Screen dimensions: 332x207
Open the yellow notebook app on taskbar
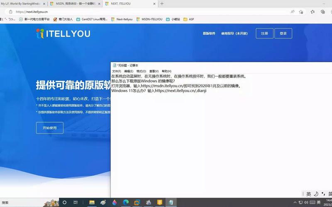pyautogui.click(x=160, y=202)
